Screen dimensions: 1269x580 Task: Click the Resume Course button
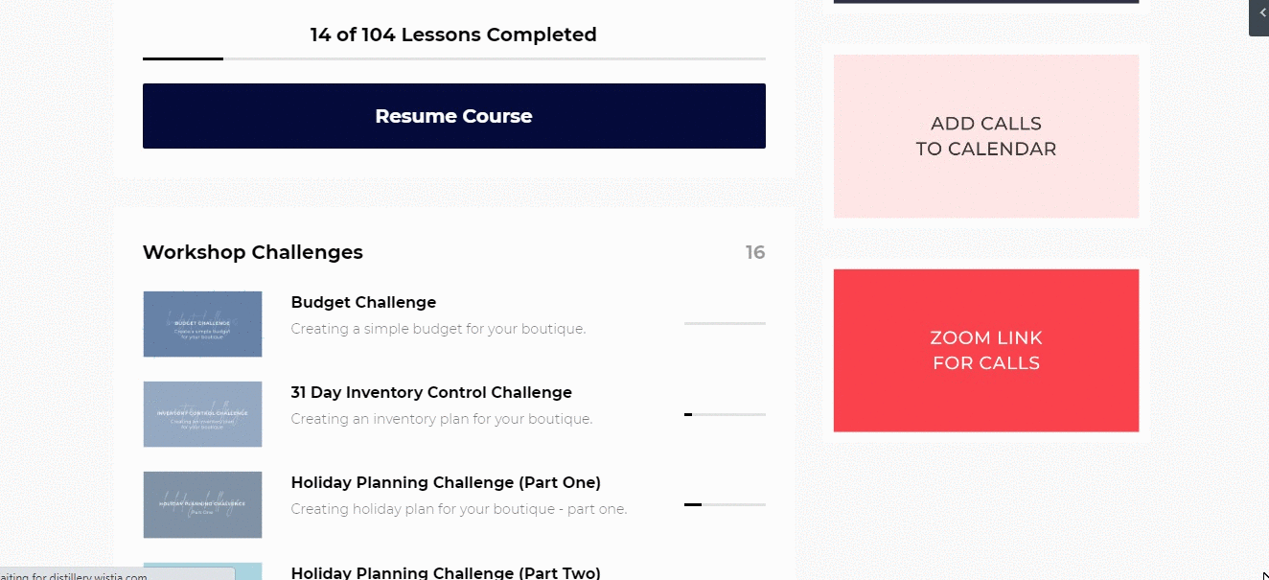point(453,116)
